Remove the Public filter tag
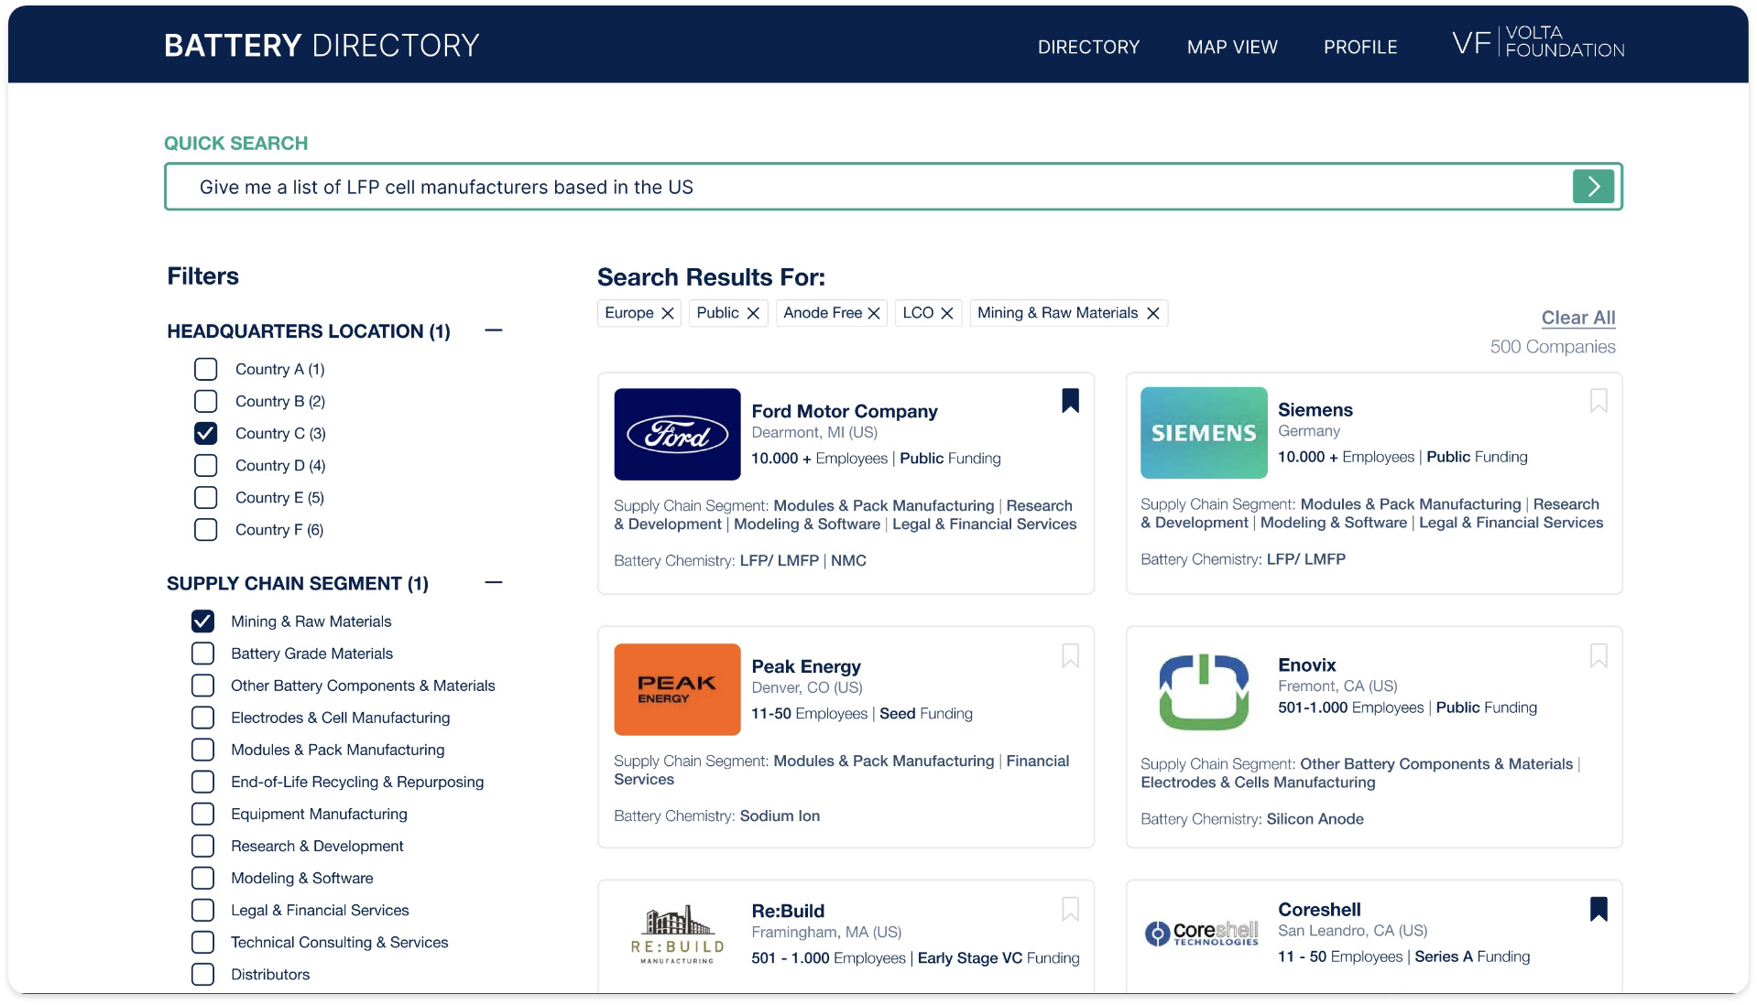 coord(753,314)
